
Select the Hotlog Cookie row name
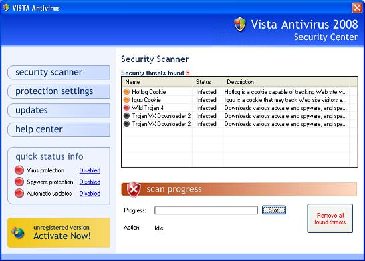click(149, 92)
